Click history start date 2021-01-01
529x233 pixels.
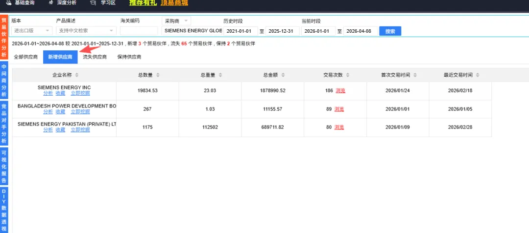coord(240,31)
